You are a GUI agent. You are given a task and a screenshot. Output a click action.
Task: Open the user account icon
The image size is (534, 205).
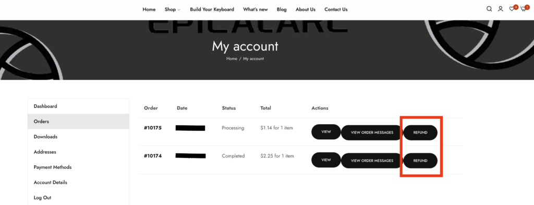(x=500, y=9)
